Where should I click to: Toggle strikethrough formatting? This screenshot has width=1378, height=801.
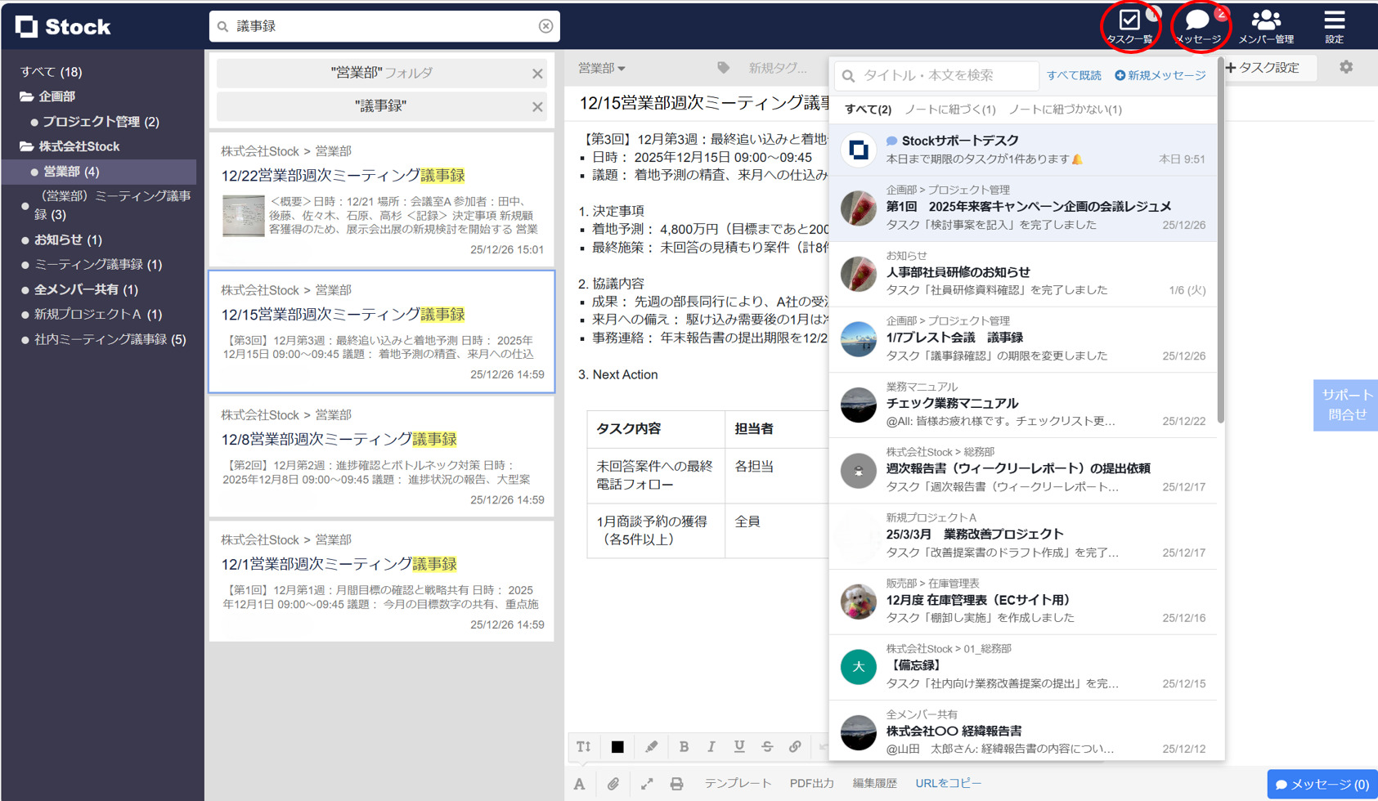[x=767, y=746]
